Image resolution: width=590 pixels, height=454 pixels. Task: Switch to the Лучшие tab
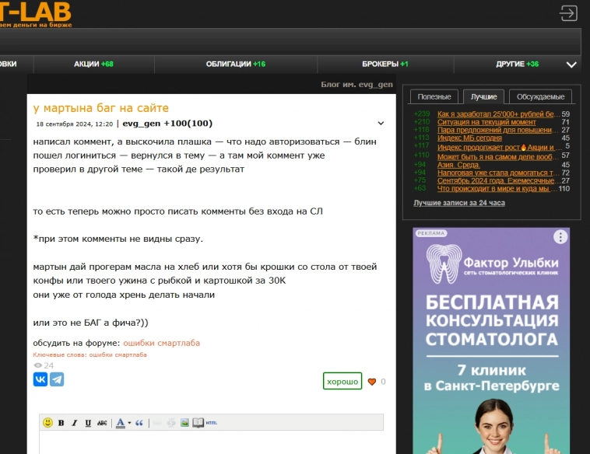tap(483, 96)
